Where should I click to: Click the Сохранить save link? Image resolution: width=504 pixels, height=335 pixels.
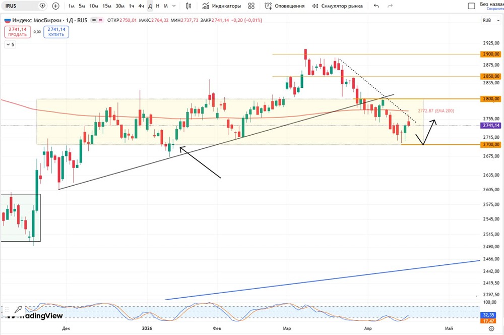click(x=495, y=9)
